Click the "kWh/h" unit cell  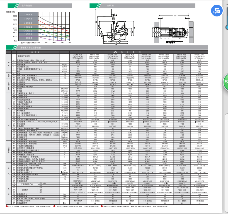pyautogui.click(x=65, y=174)
